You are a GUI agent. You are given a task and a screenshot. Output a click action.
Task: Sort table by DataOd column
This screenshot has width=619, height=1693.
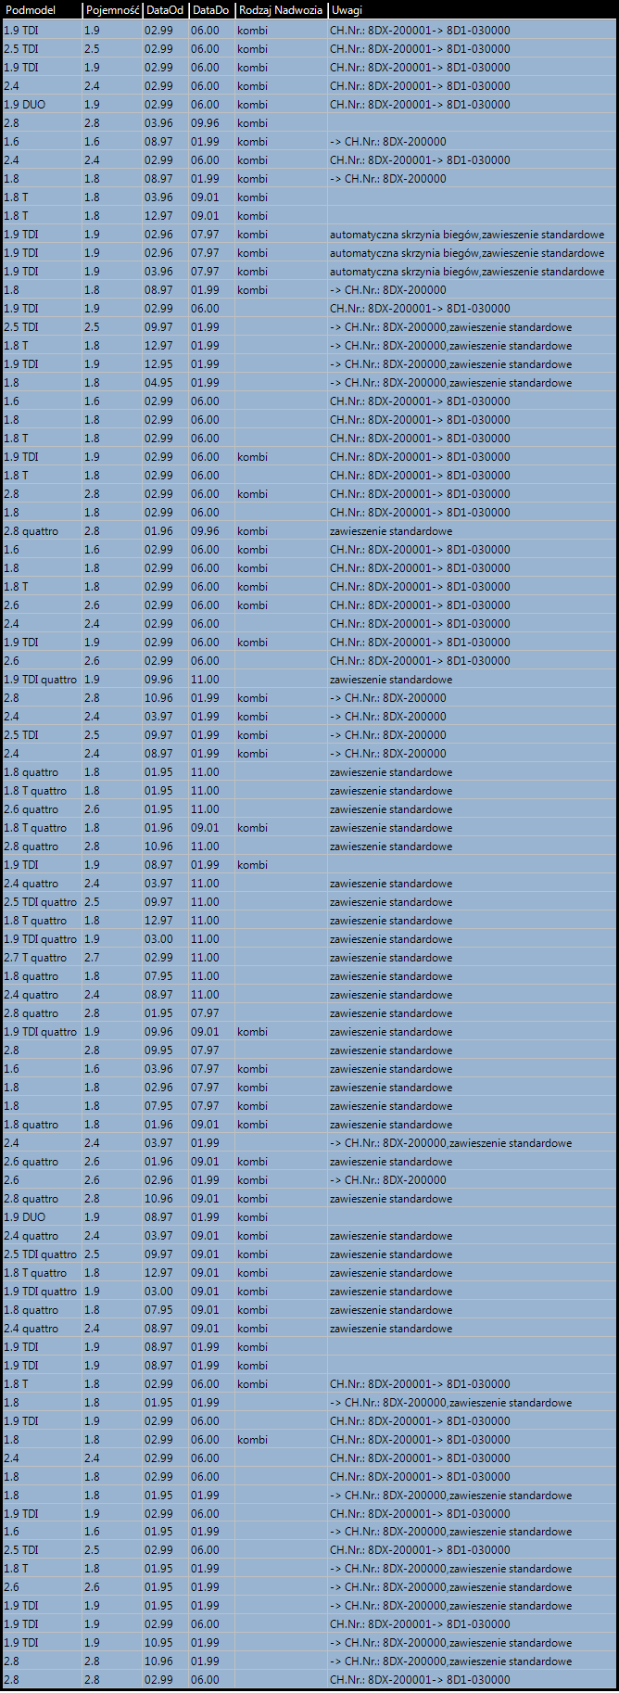[165, 10]
